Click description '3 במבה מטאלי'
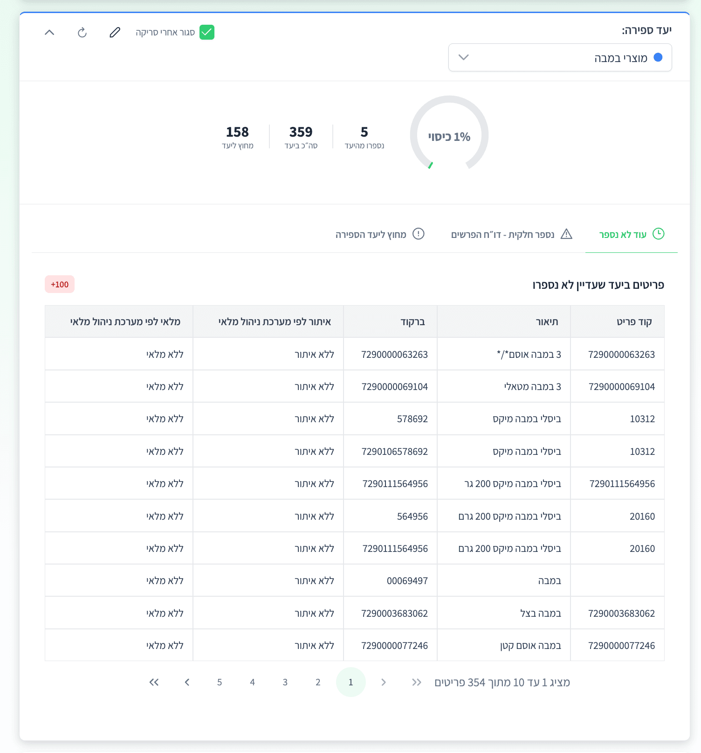 point(532,387)
